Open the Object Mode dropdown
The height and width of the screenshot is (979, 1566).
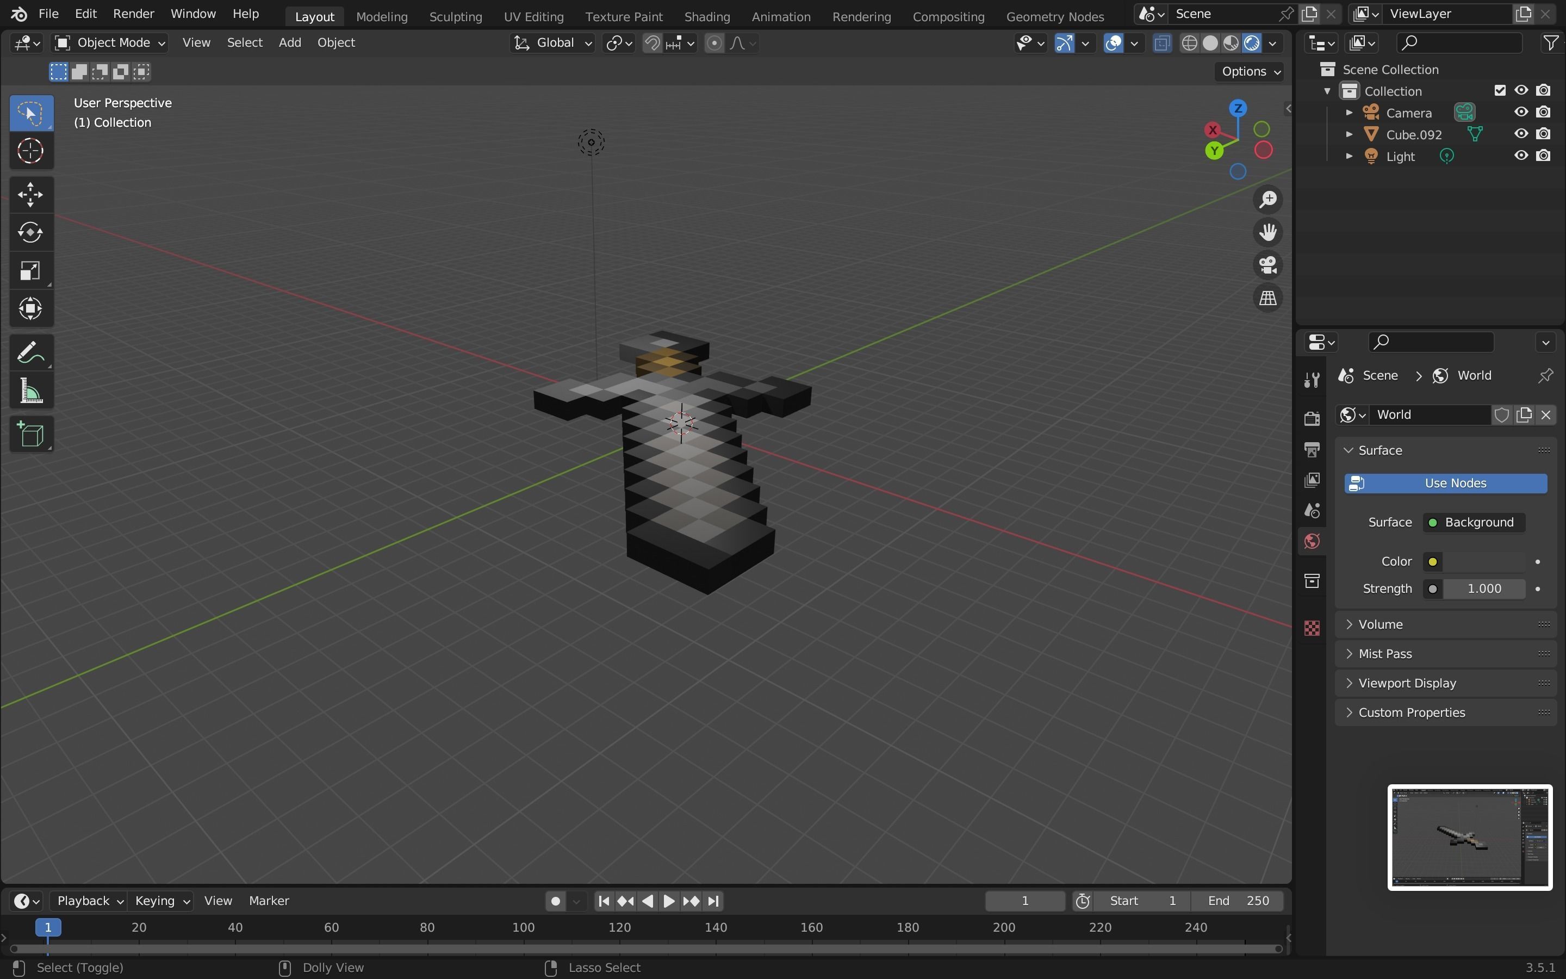(x=109, y=43)
